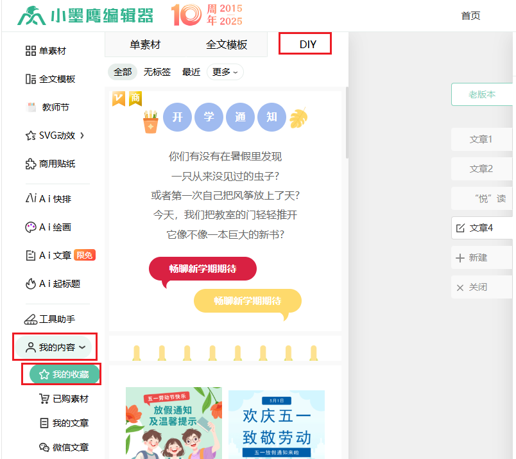Image resolution: width=516 pixels, height=459 pixels.
Task: Open 教师节 calendar icon in sidebar
Action: point(31,107)
